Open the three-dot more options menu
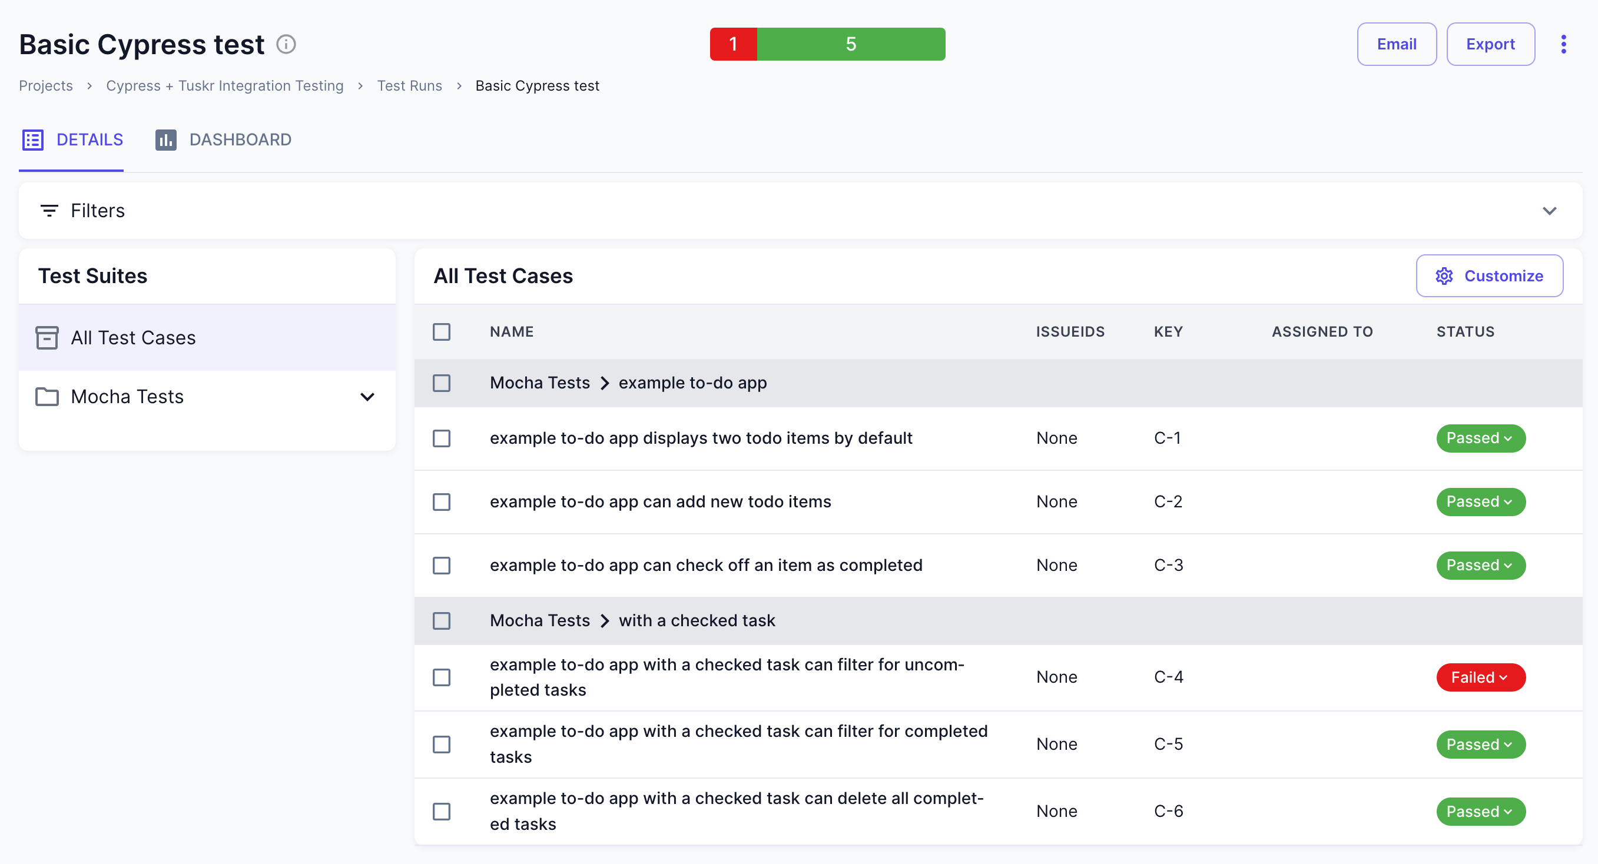Screen dimensions: 1598x864 [x=1563, y=44]
